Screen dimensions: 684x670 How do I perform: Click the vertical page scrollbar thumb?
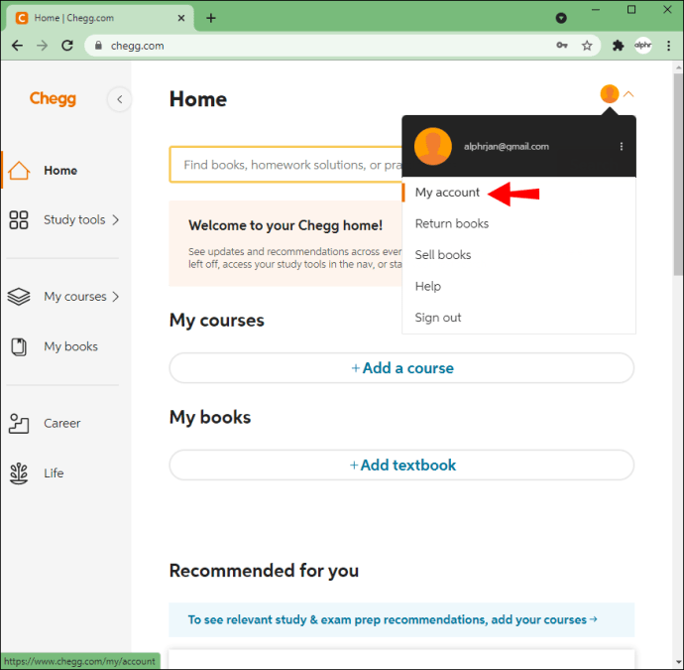(678, 174)
